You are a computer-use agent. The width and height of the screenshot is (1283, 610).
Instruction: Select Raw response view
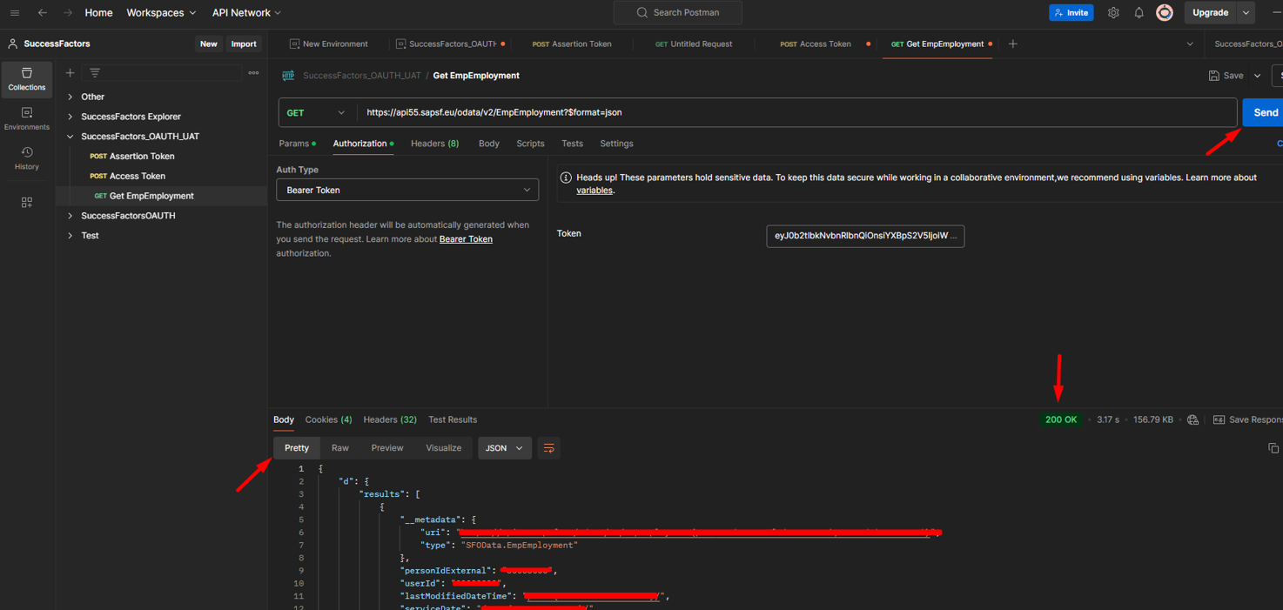[x=340, y=448]
